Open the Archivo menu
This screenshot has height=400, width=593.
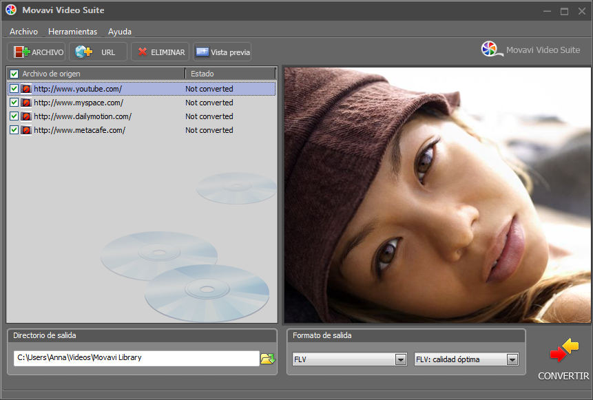coord(23,32)
